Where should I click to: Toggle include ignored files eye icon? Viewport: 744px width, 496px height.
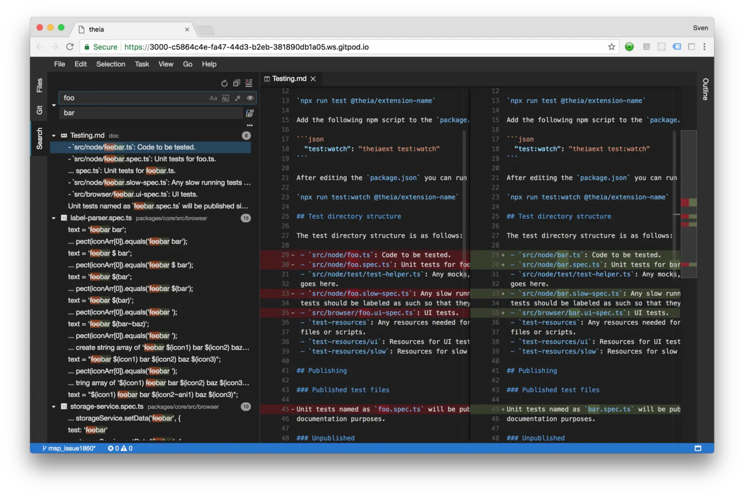coord(250,98)
